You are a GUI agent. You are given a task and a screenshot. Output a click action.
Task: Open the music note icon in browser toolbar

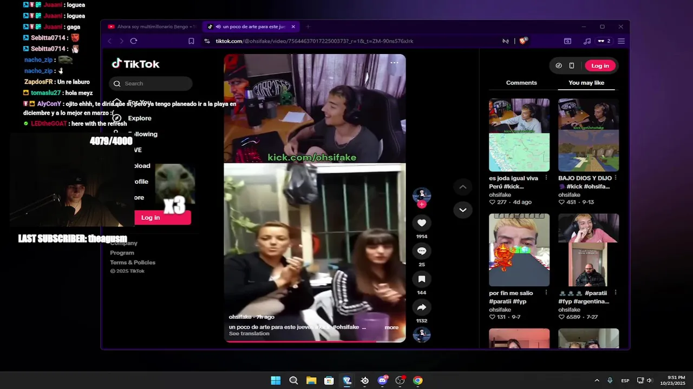[x=587, y=41]
